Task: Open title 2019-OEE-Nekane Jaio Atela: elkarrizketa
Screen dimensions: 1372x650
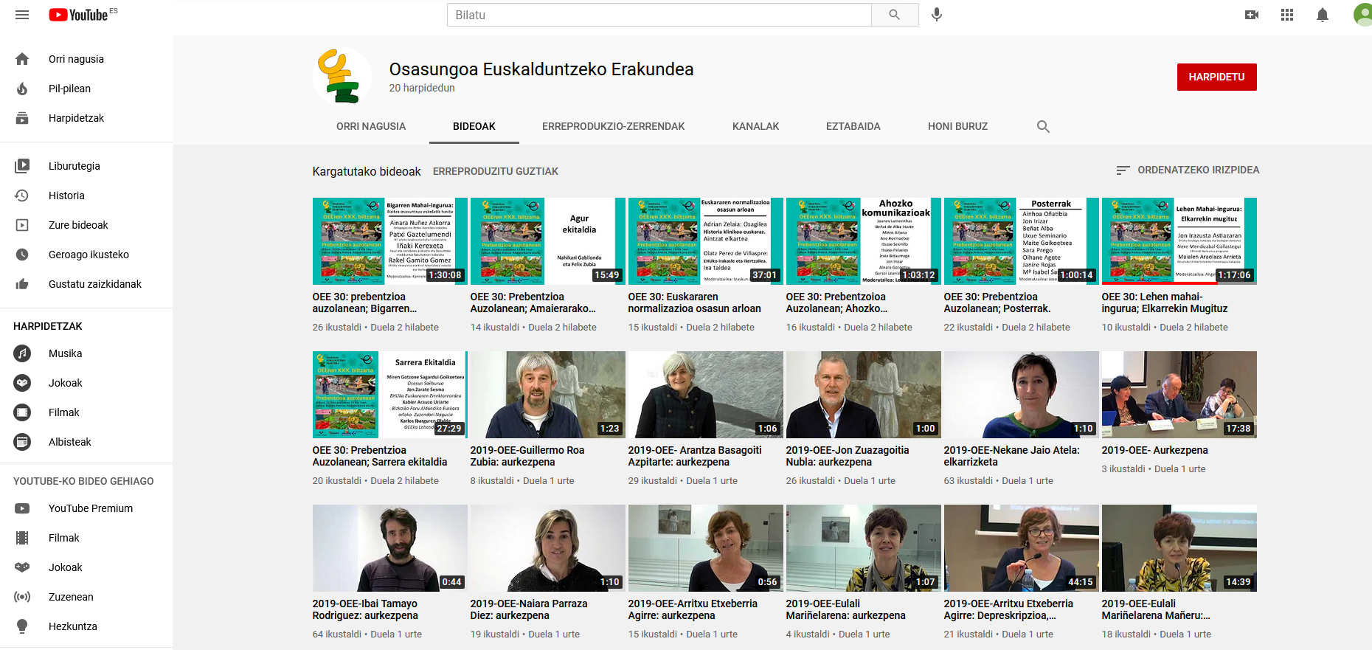Action: click(x=1011, y=456)
